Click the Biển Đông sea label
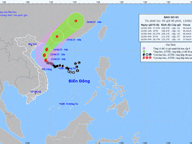 click(x=79, y=81)
